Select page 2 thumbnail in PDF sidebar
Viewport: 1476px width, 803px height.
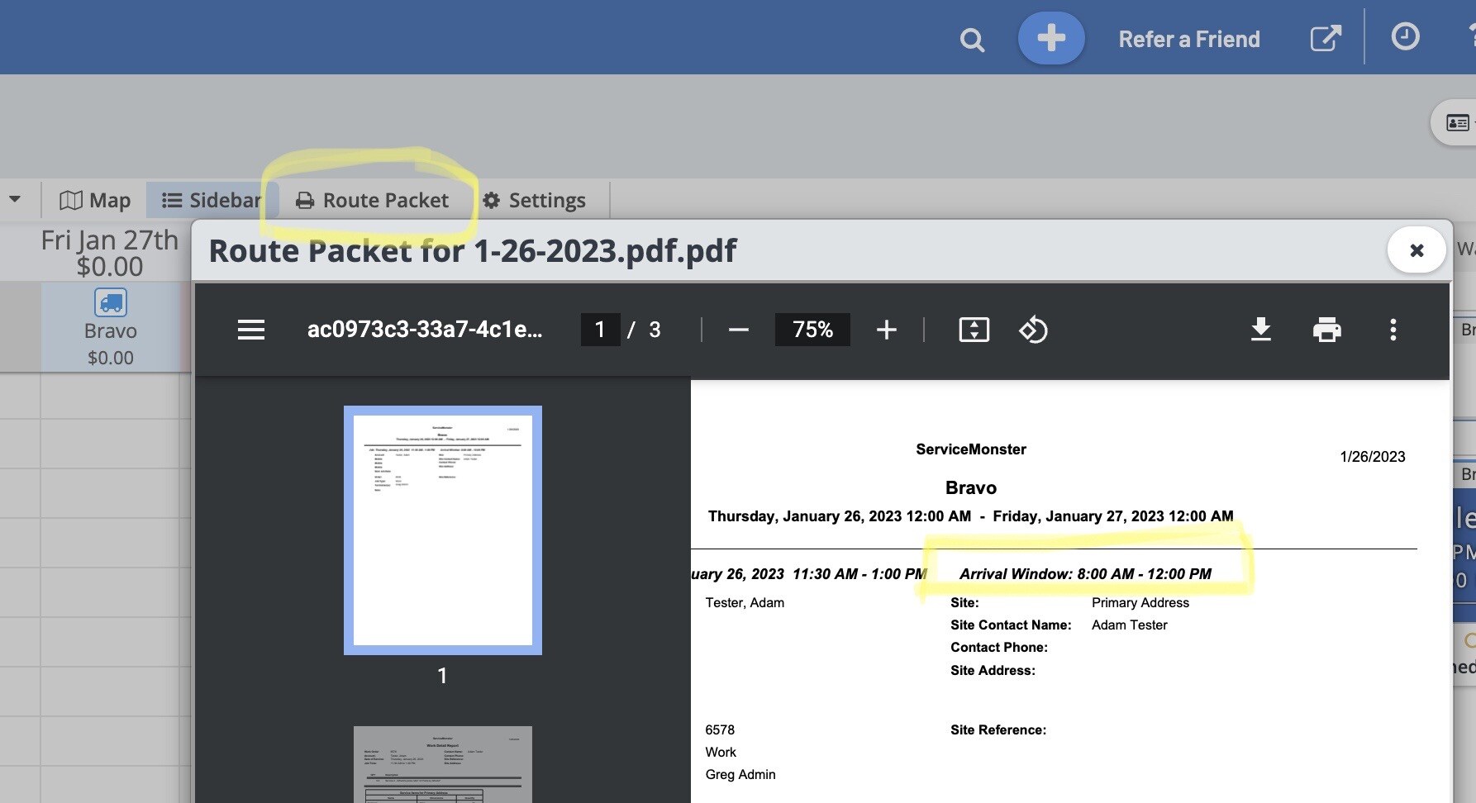pyautogui.click(x=442, y=764)
